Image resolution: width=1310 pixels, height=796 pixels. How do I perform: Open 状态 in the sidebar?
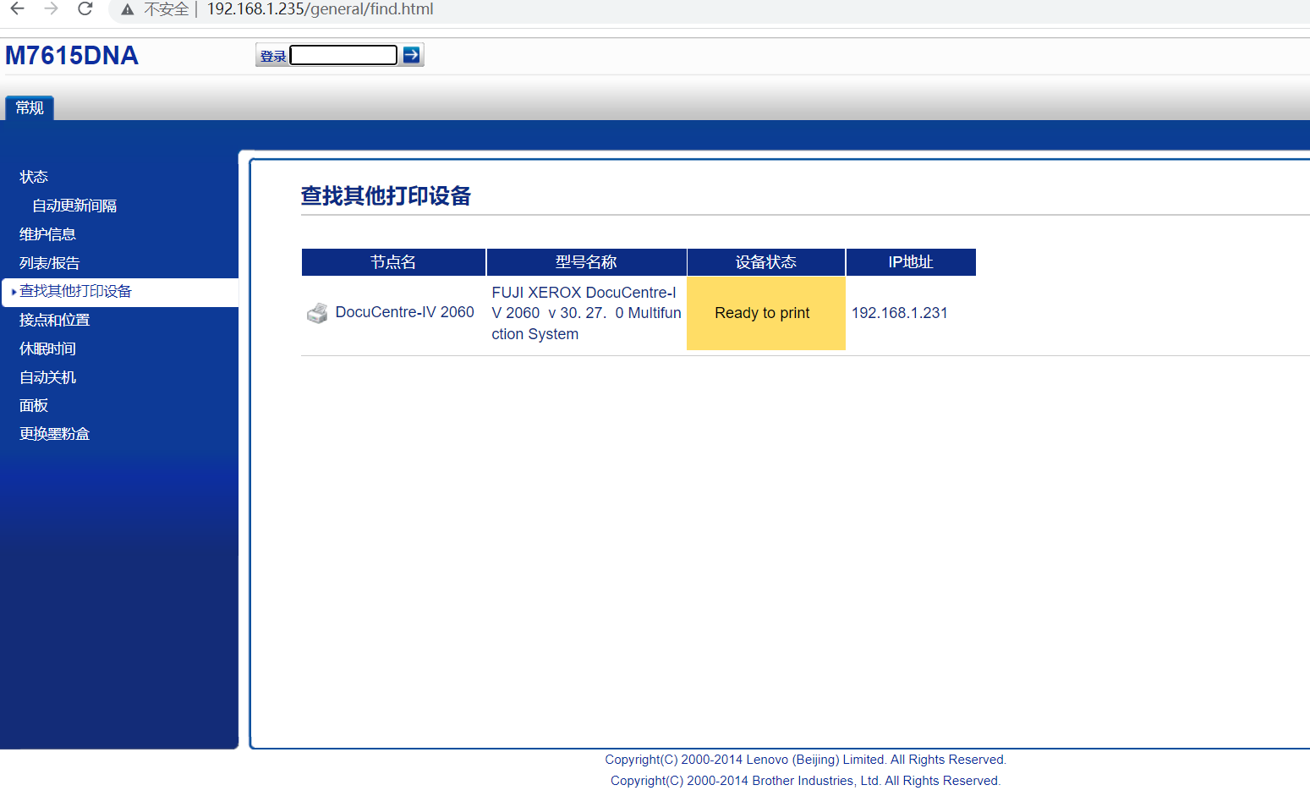[34, 177]
